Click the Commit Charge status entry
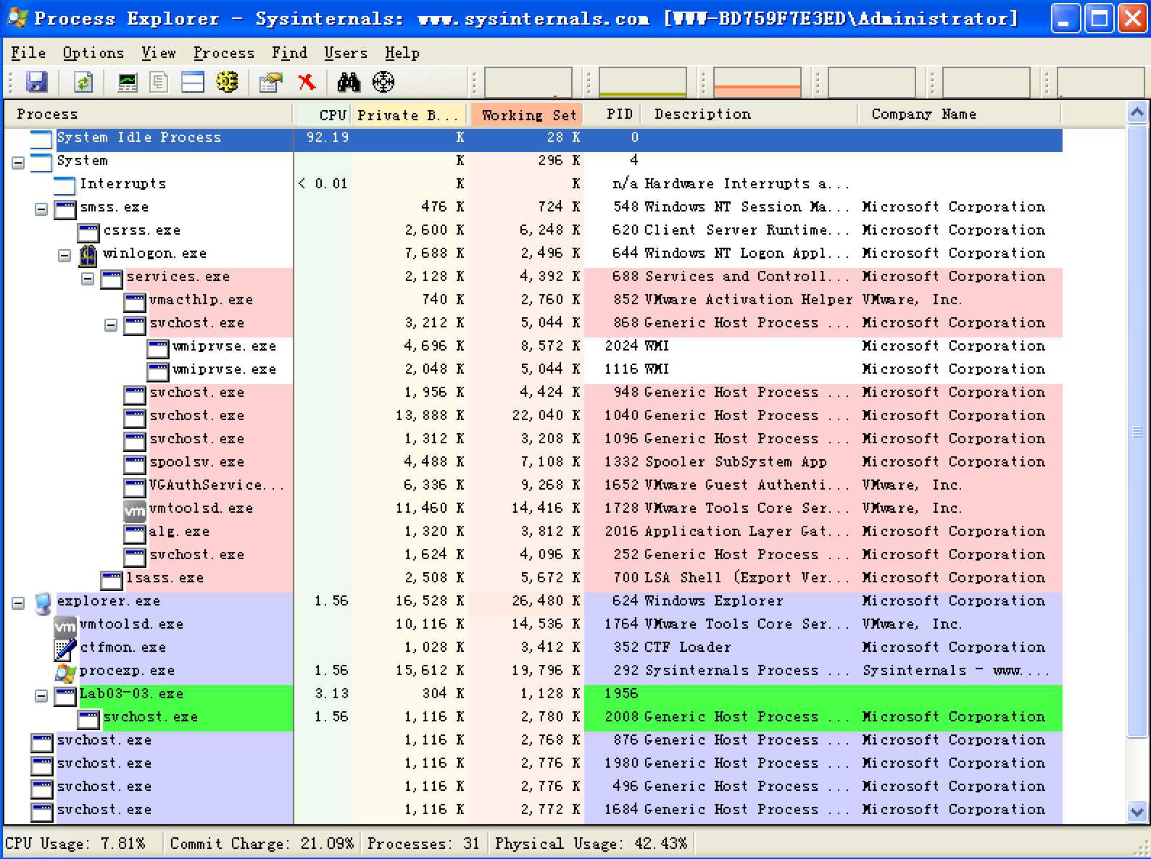Viewport: 1151px width, 859px height. [x=262, y=844]
